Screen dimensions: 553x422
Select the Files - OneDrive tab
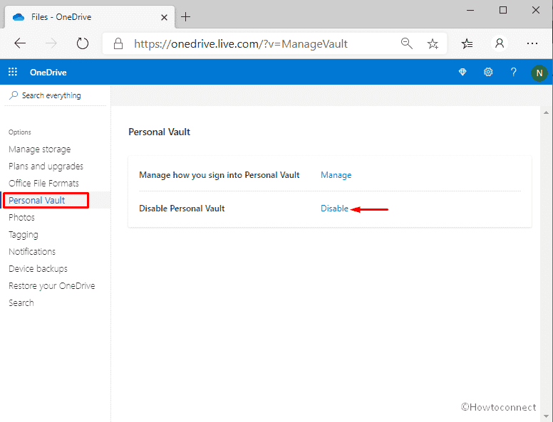pyautogui.click(x=88, y=17)
